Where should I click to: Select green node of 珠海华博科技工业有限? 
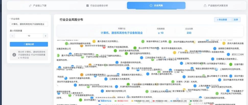coord(143,41)
